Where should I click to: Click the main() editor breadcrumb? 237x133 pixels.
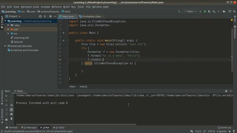click(83, 86)
